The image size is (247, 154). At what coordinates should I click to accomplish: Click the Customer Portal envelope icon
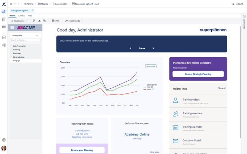click(175, 141)
